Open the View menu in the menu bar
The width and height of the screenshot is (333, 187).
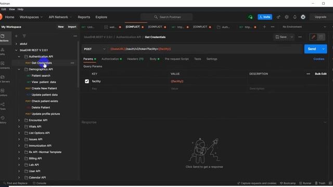[x=12, y=9]
